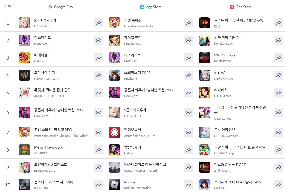
Task: View rank trend for 블루 아카이브
Action: click(278, 132)
